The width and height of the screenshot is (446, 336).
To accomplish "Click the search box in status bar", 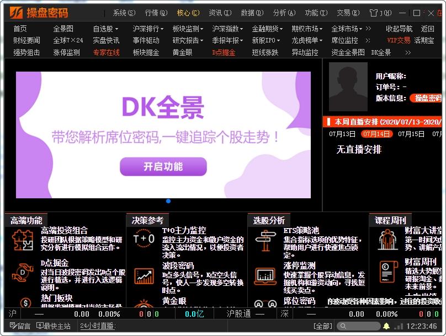I will (358, 326).
